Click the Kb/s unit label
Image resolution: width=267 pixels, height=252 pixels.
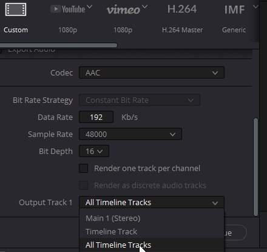tap(129, 117)
